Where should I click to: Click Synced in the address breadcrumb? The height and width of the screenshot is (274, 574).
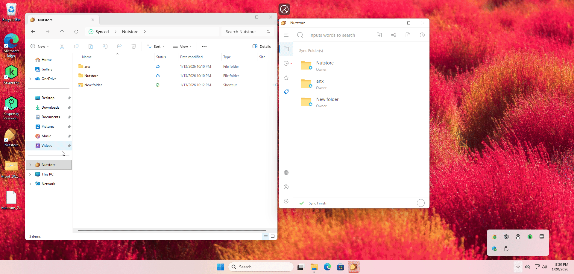click(102, 32)
